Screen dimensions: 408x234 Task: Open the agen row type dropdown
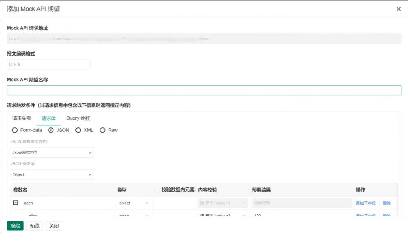[x=133, y=203]
